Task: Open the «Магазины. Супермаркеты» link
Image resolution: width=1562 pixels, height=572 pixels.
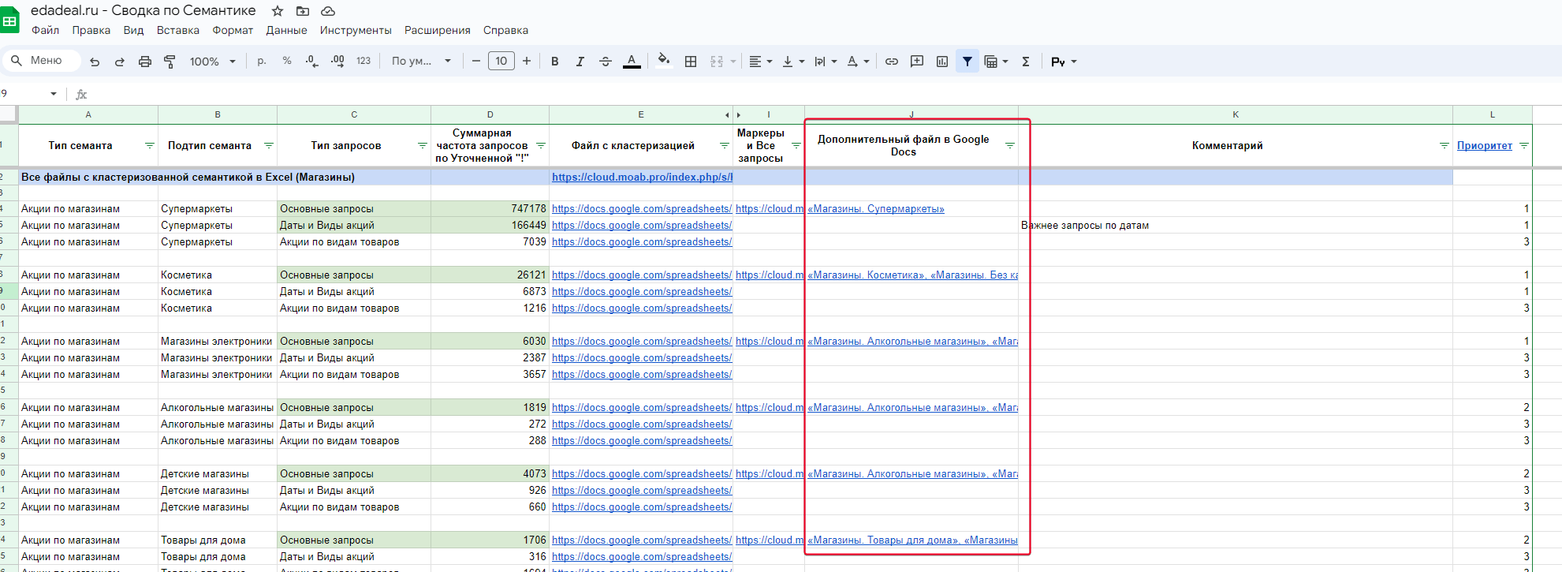Action: point(875,209)
